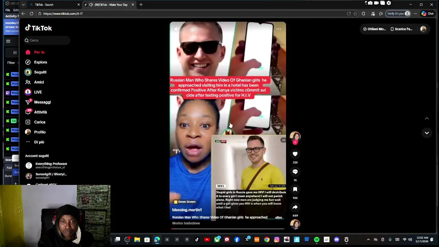The width and height of the screenshot is (439, 247).
Task: Open Discord from the taskbar
Action: pos(336,239)
